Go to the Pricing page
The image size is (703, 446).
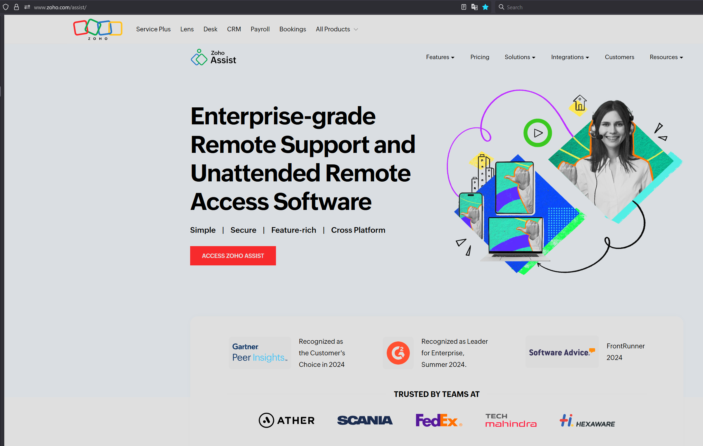[x=480, y=57]
